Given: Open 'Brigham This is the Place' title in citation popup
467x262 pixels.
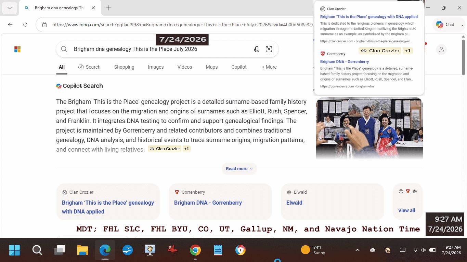Looking at the screenshot, I should click(x=369, y=17).
